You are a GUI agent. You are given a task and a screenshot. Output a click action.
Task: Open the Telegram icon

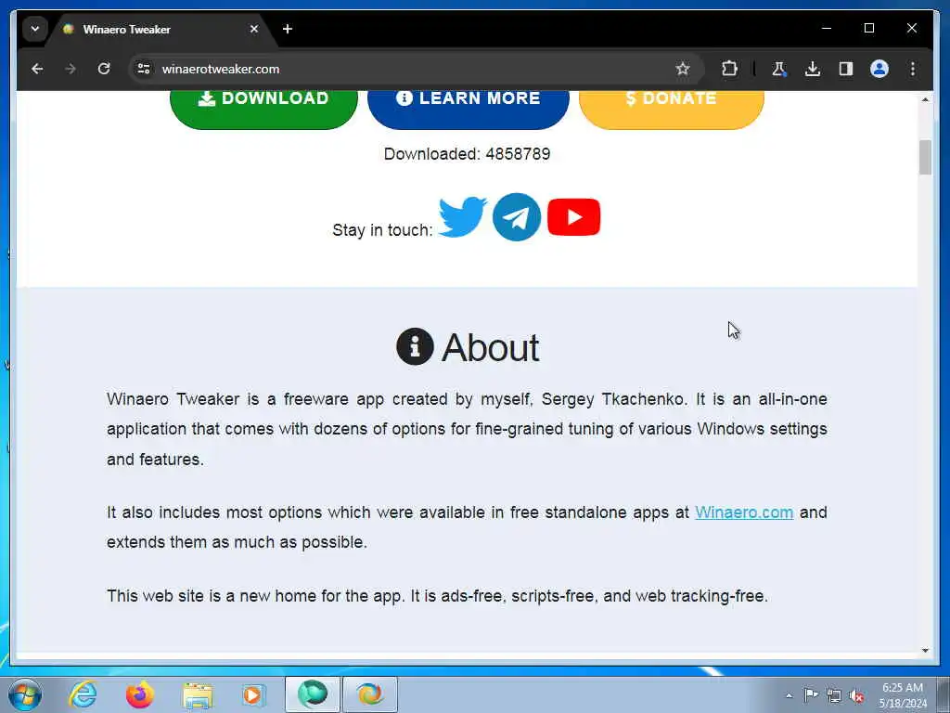(517, 217)
